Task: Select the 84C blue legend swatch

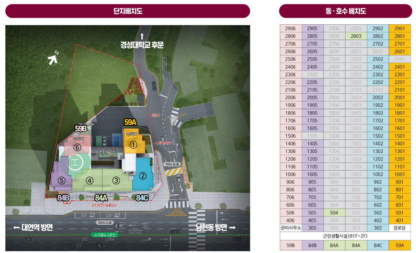Action: 378,245
